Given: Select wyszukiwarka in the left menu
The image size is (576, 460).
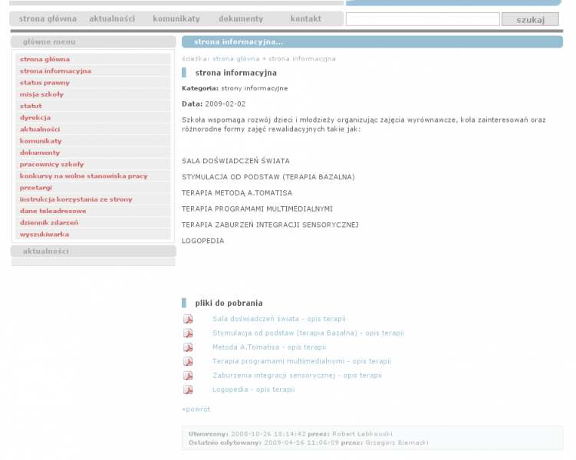Looking at the screenshot, I should coord(44,235).
